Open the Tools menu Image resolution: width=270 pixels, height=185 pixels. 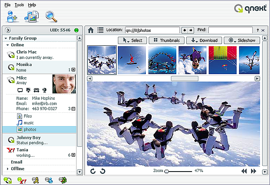coord(19,4)
